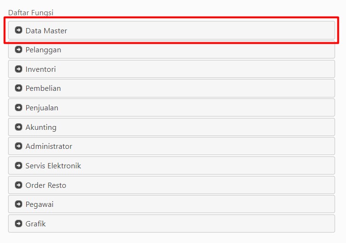Open the Penjualan function list
The width and height of the screenshot is (346, 243).
[x=171, y=107]
